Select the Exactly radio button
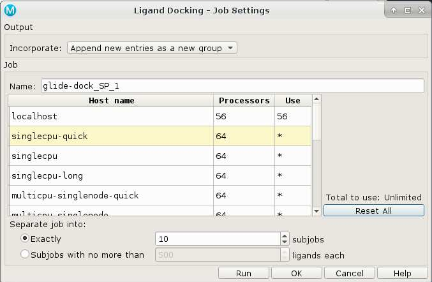 pos(26,239)
